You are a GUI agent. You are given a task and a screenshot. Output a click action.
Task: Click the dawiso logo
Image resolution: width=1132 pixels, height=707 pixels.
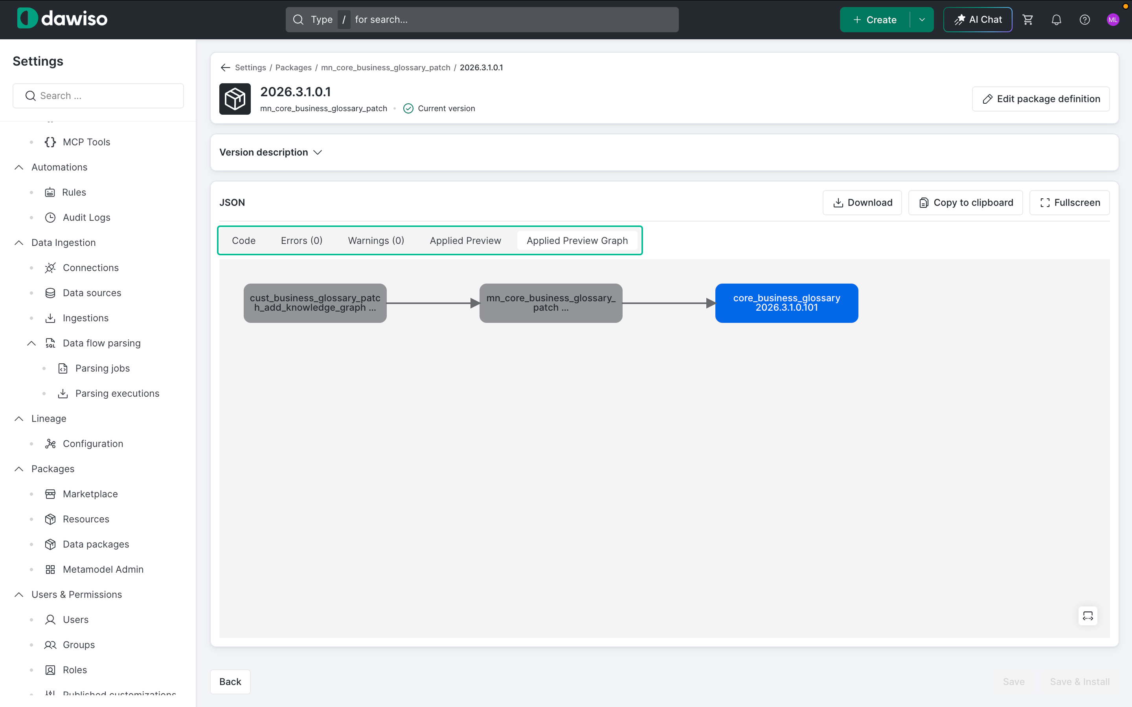(62, 19)
